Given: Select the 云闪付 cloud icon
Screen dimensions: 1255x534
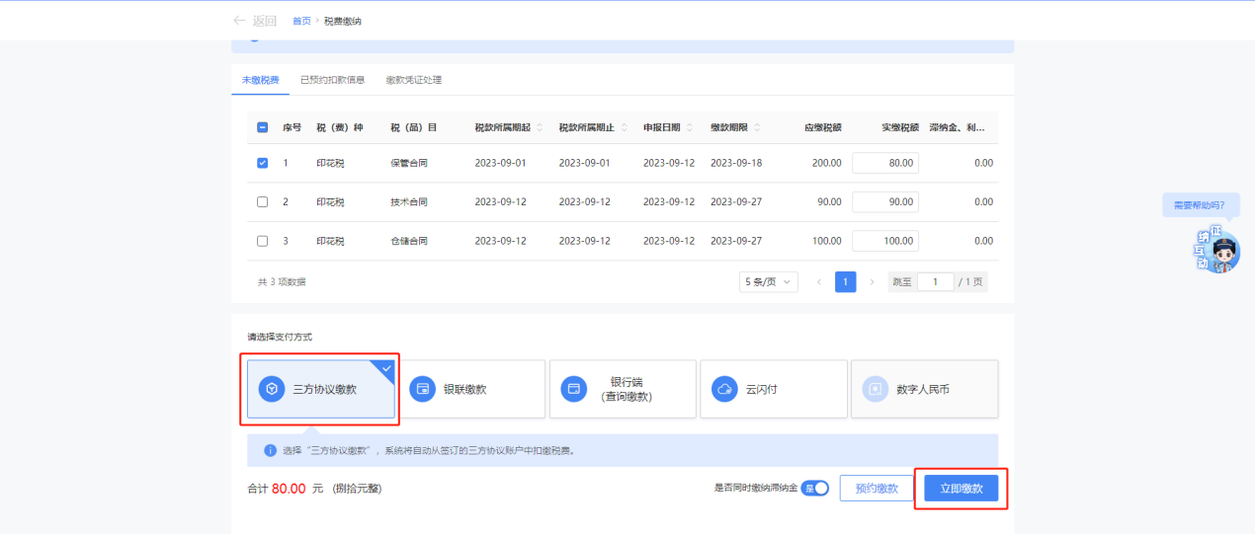Looking at the screenshot, I should pyautogui.click(x=724, y=389).
